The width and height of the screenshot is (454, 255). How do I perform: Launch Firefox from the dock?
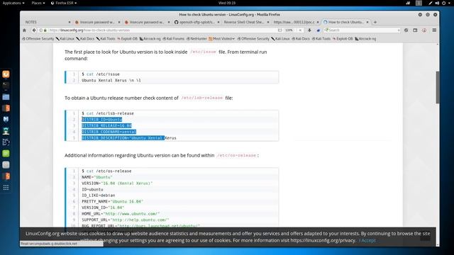click(6, 74)
